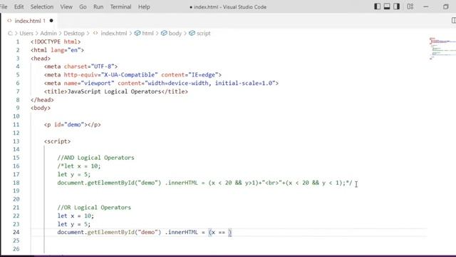Click the opening <body> tag
Screen dimensions: 456x257
(x=41, y=108)
